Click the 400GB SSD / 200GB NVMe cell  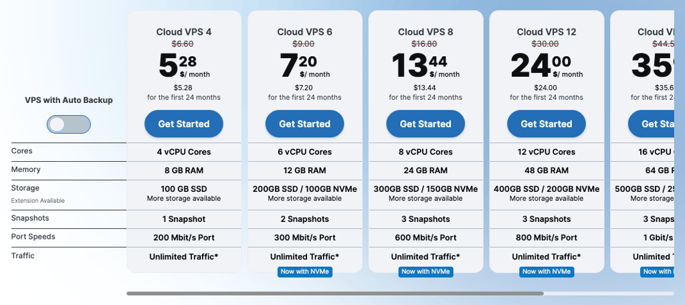pyautogui.click(x=546, y=189)
